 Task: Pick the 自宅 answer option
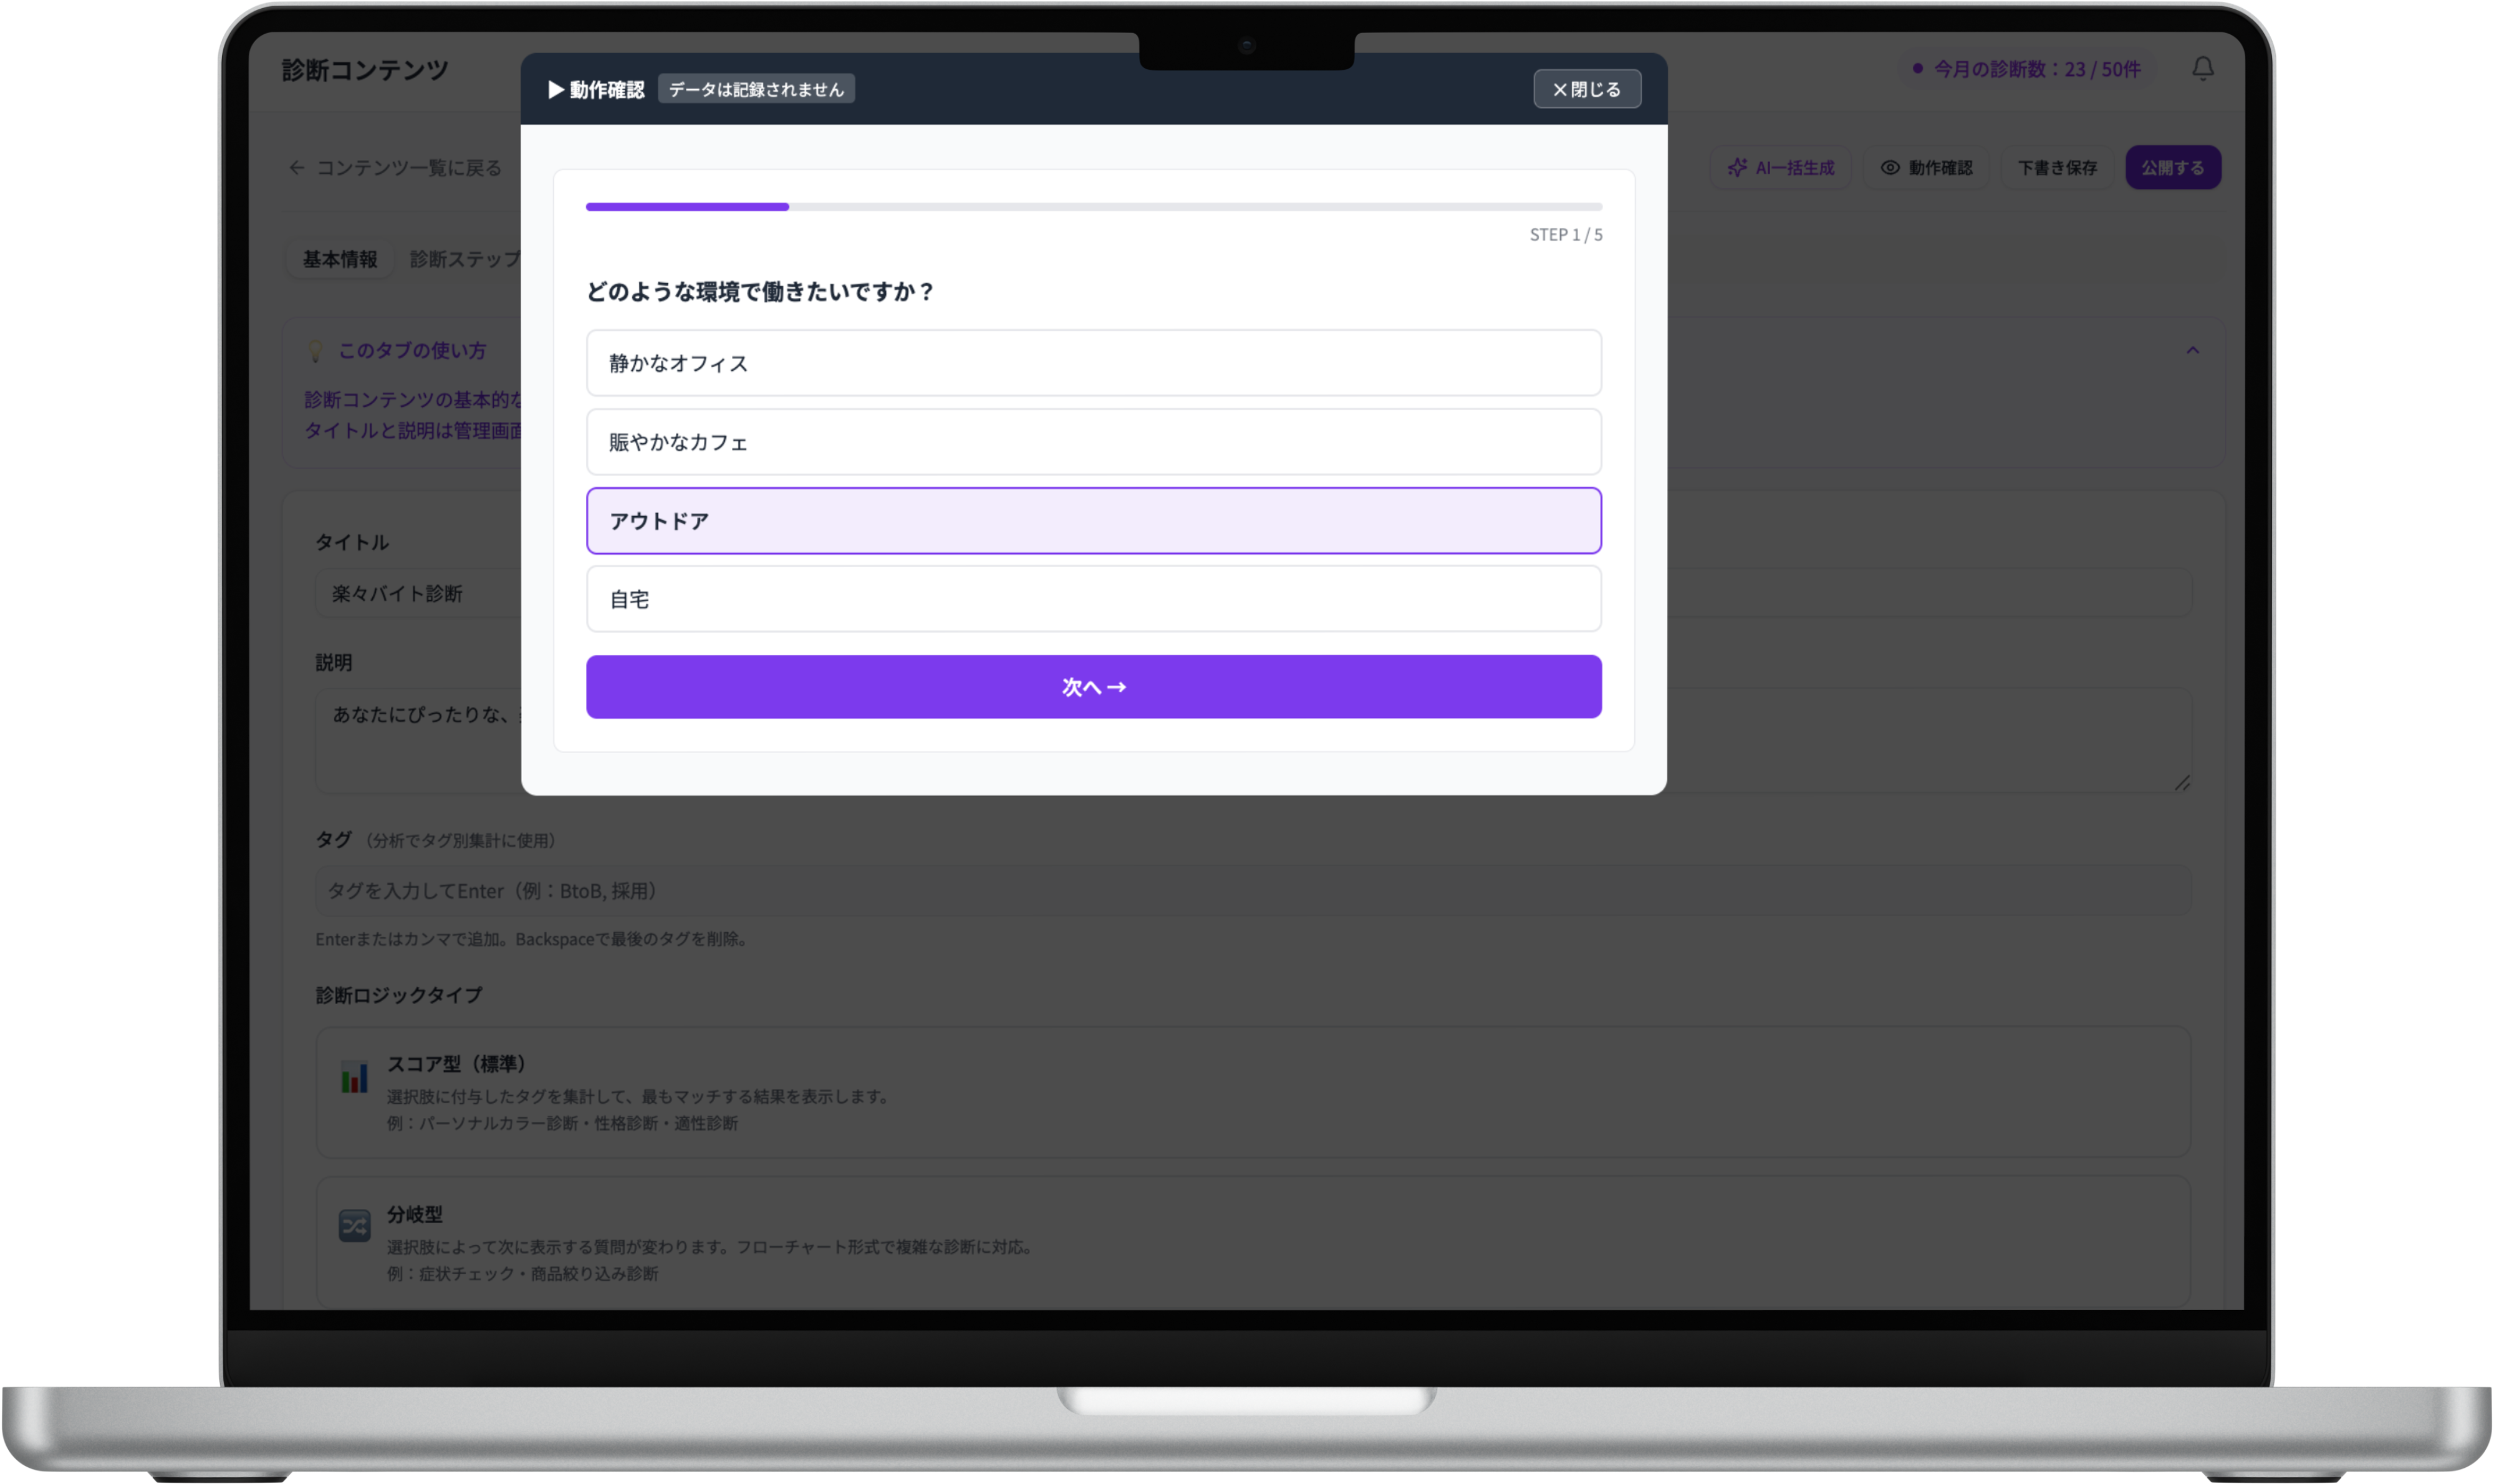coord(1094,599)
